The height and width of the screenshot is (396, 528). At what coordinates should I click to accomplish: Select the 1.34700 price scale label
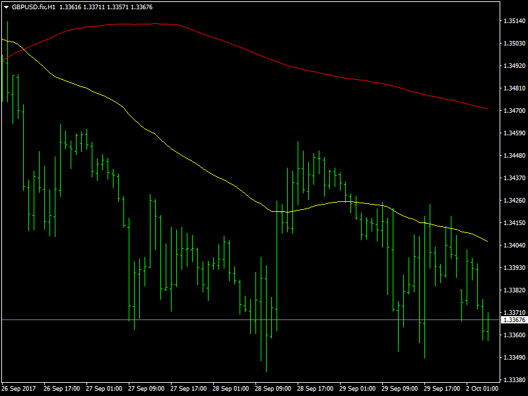pos(514,110)
